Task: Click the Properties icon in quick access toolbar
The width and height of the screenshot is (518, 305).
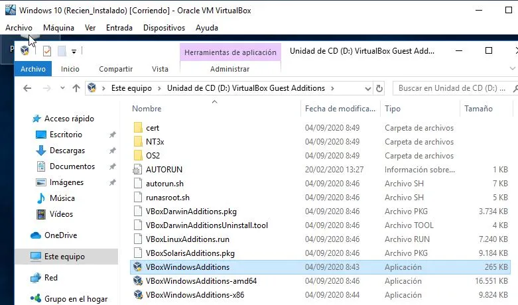Action: pyautogui.click(x=47, y=51)
